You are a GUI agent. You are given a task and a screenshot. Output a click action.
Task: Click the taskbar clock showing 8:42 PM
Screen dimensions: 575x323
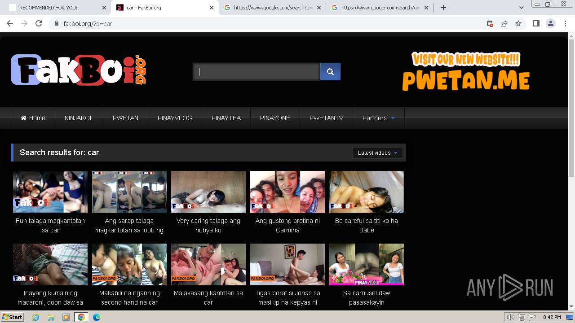pyautogui.click(x=552, y=317)
